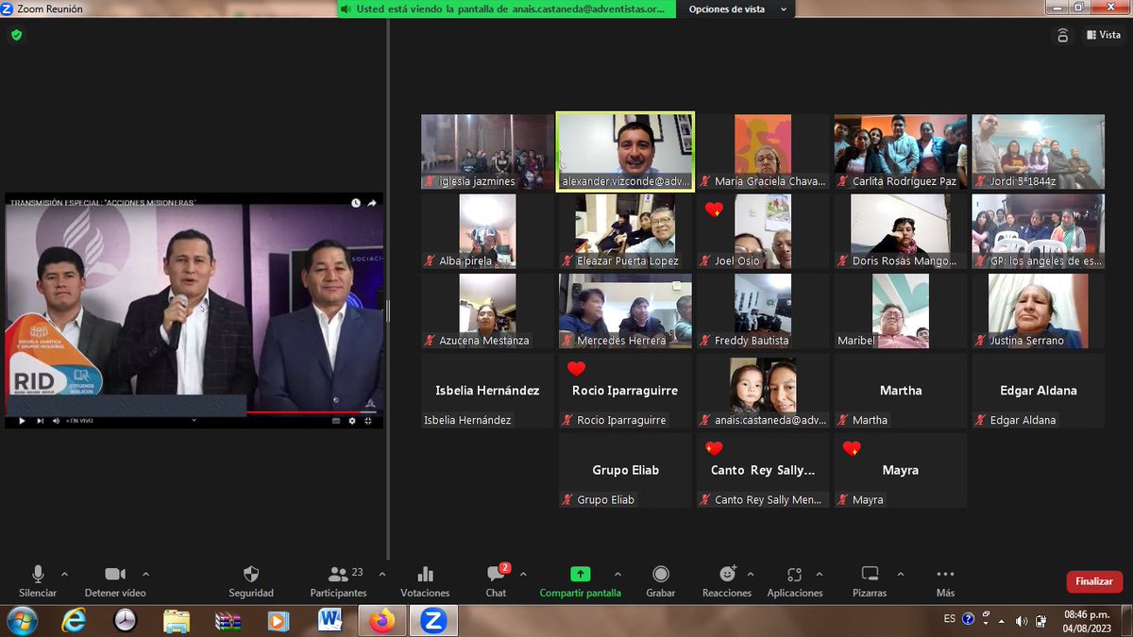
Task: Open Internet Explorer from taskbar
Action: [x=74, y=620]
